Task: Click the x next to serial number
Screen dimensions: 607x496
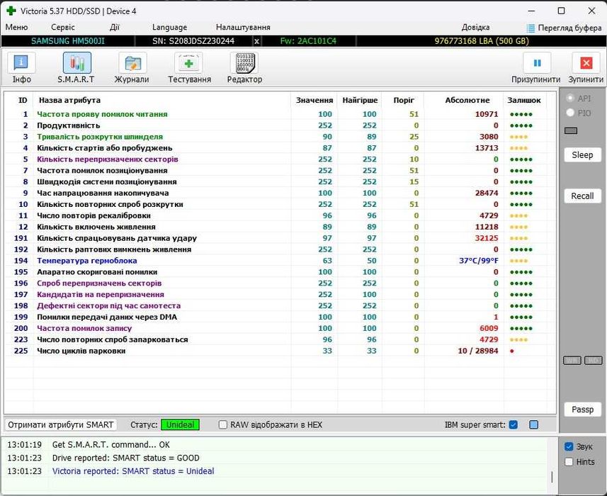Action: pos(256,41)
